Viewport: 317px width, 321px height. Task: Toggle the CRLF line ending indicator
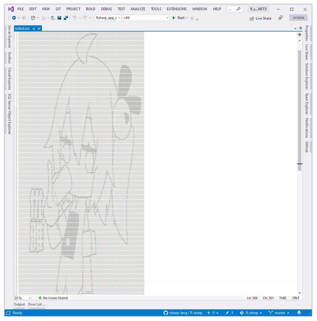[296, 298]
